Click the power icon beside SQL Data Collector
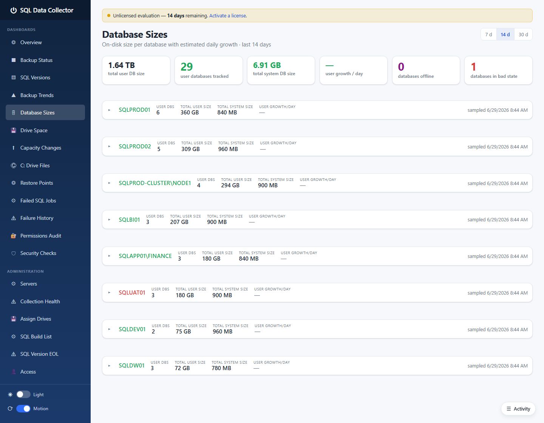 click(x=14, y=10)
